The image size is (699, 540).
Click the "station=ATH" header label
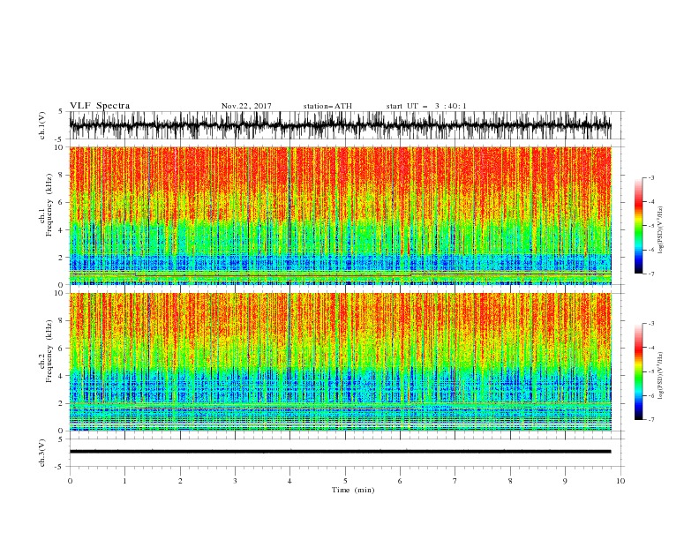[327, 106]
